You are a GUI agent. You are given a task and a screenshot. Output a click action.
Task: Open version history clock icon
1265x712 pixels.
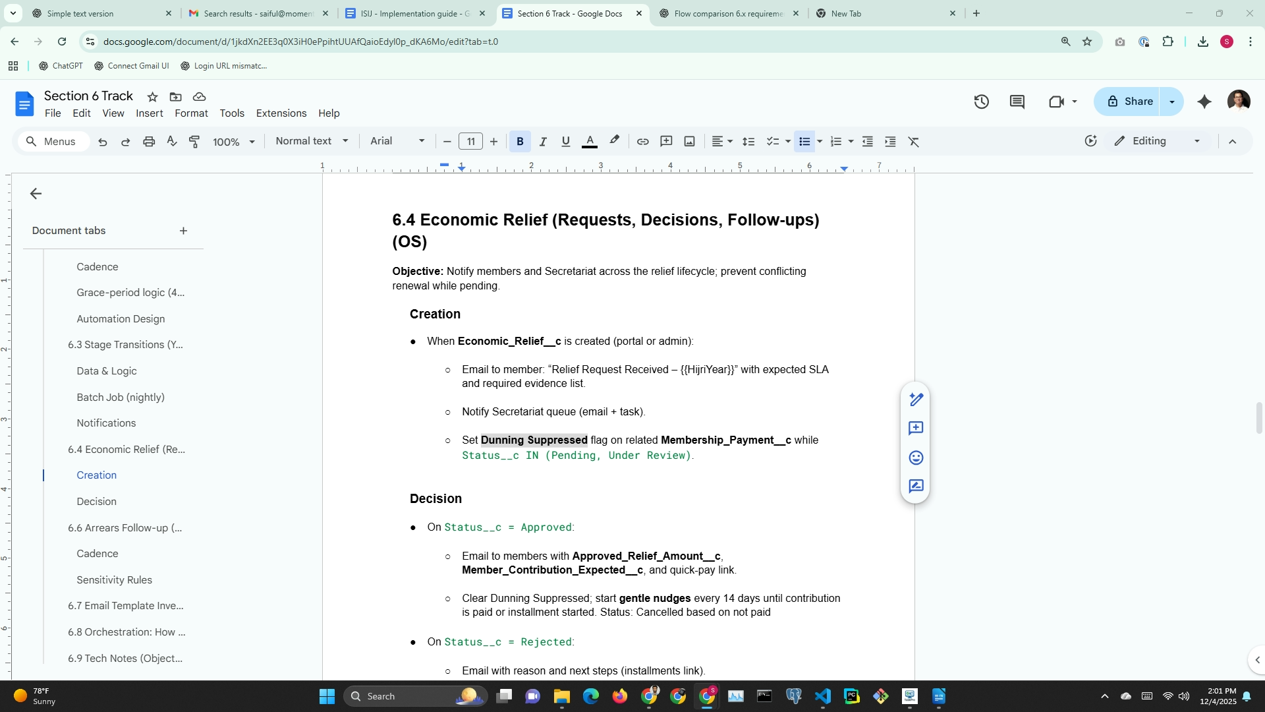click(x=981, y=102)
